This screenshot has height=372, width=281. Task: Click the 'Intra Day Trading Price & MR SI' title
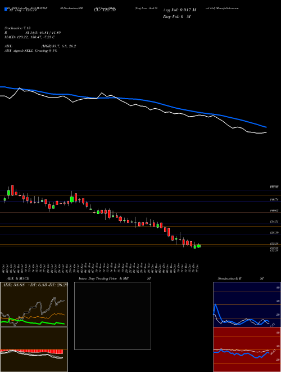pyautogui.click(x=115, y=278)
